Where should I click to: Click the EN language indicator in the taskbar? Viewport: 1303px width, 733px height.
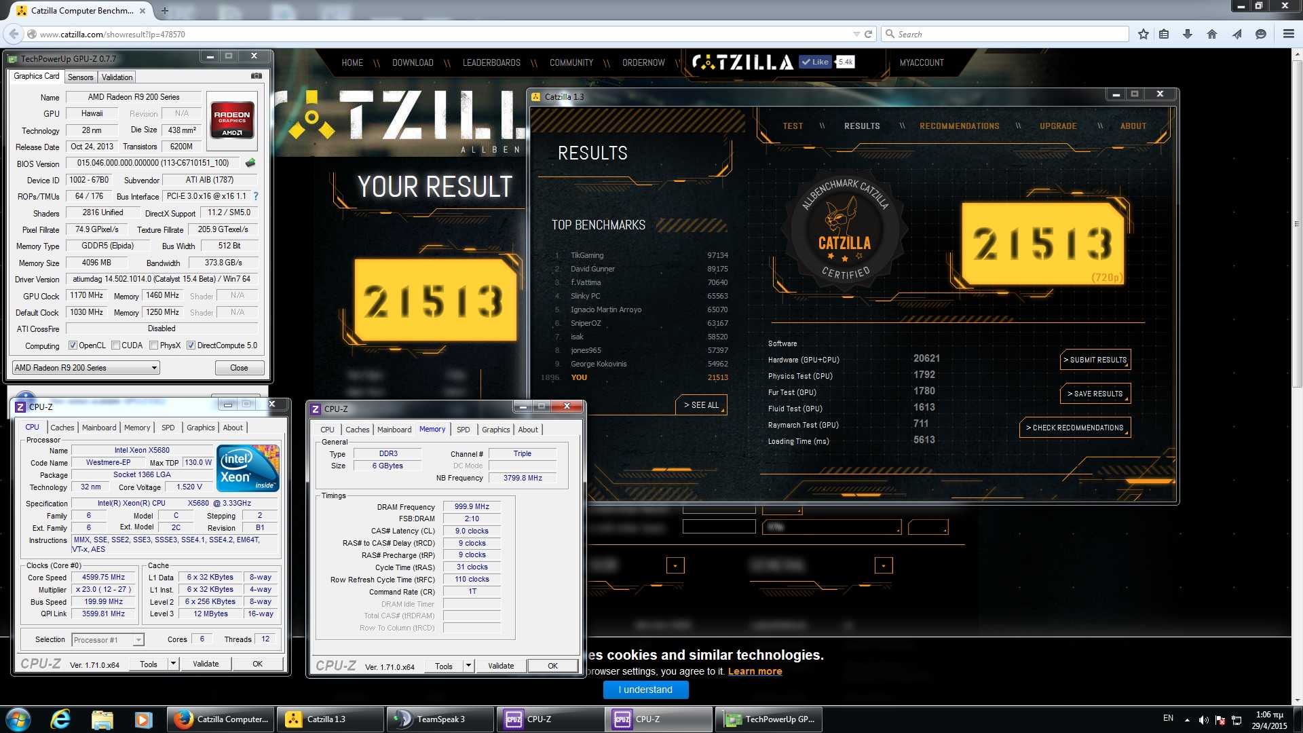click(x=1168, y=718)
